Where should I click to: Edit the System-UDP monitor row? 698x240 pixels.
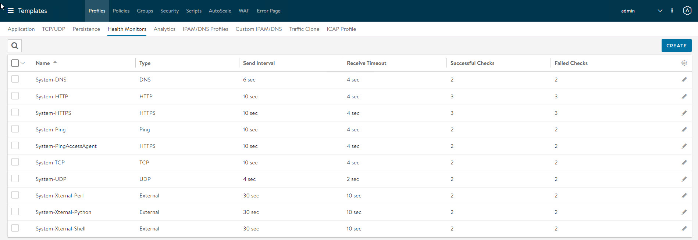684,179
